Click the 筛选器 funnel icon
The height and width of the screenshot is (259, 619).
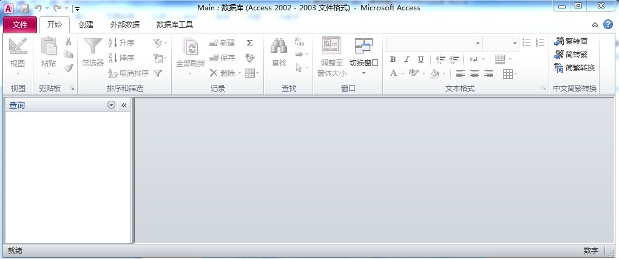click(x=93, y=47)
